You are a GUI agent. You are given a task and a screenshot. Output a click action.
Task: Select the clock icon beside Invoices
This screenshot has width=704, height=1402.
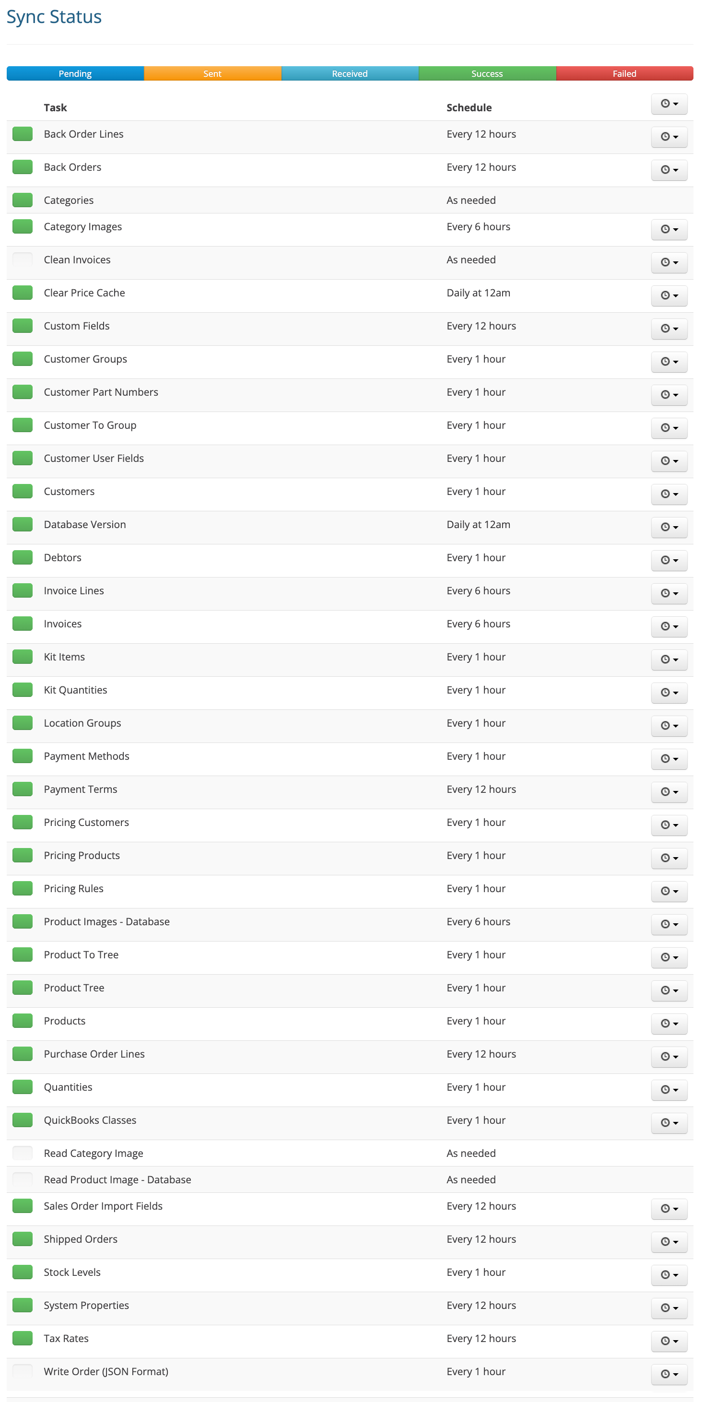(x=669, y=626)
